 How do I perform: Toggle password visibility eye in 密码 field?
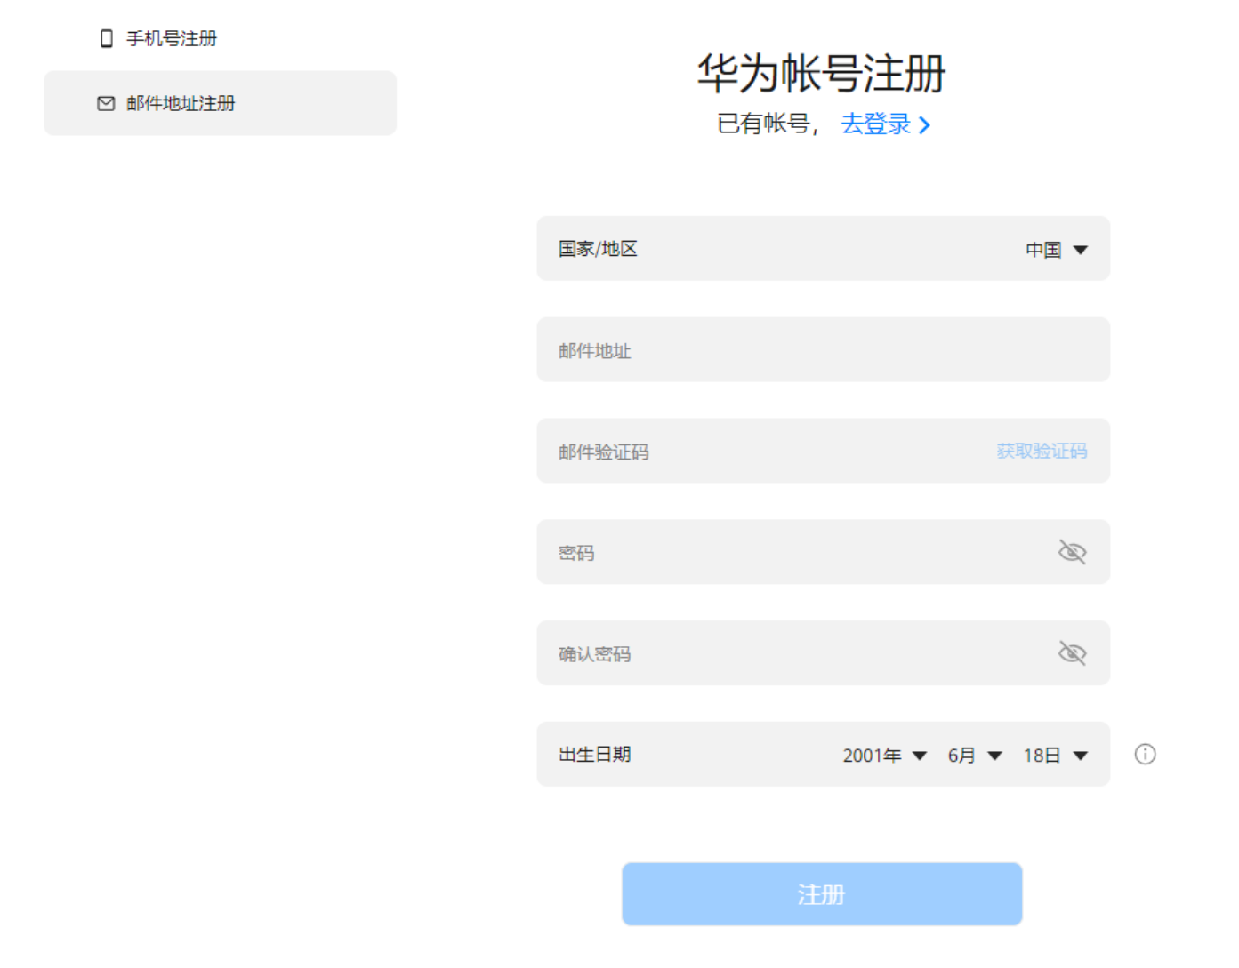pyautogui.click(x=1072, y=552)
